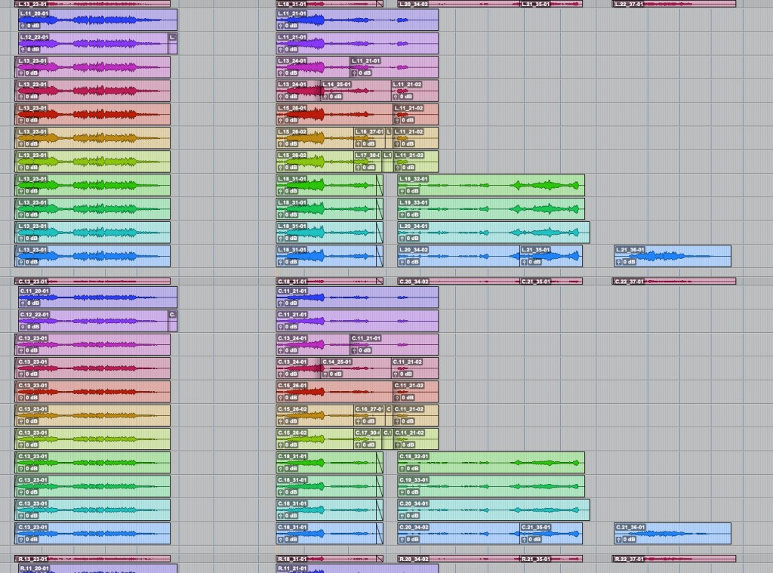Select the C.14_25-01 clip name label
The width and height of the screenshot is (773, 573).
pos(337,362)
